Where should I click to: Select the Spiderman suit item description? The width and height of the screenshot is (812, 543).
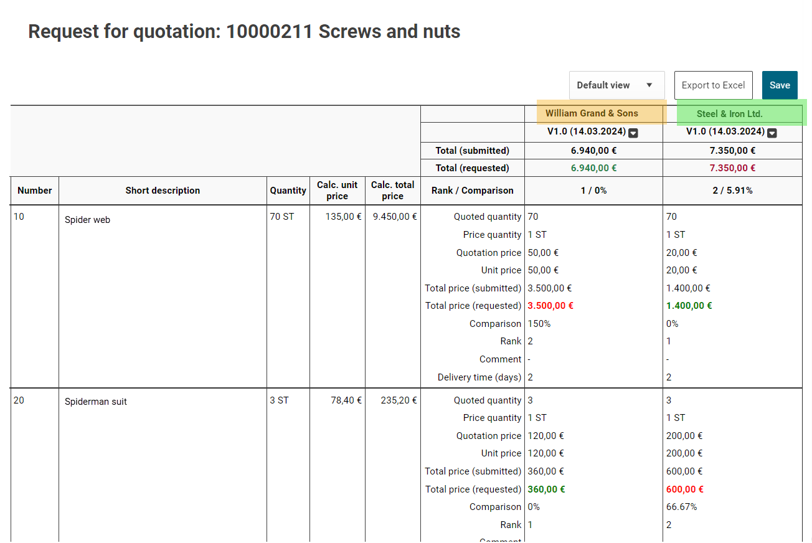96,402
